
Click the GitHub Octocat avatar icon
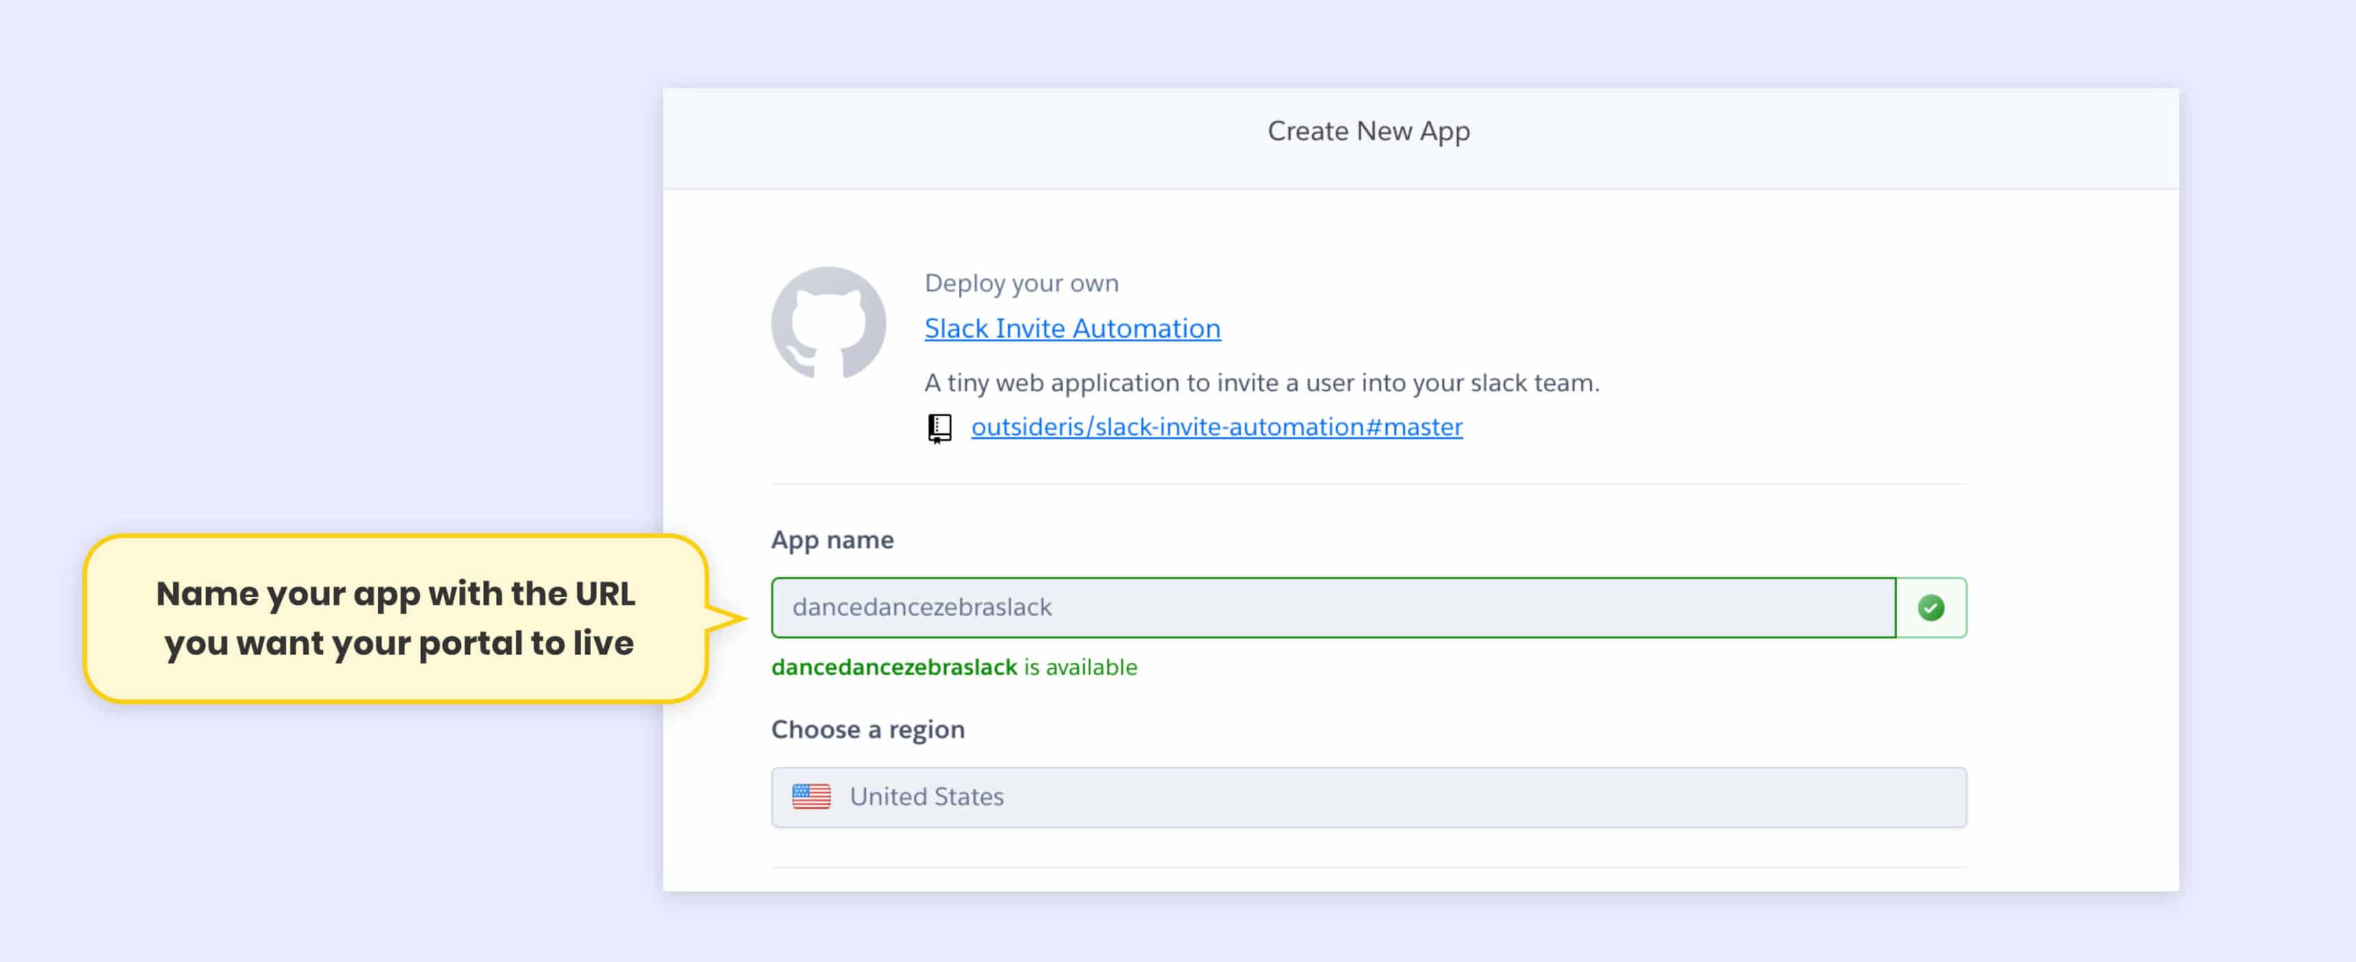(828, 322)
